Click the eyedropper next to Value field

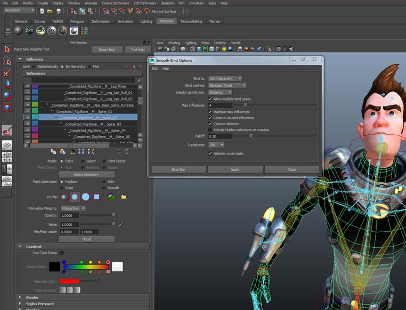121,224
